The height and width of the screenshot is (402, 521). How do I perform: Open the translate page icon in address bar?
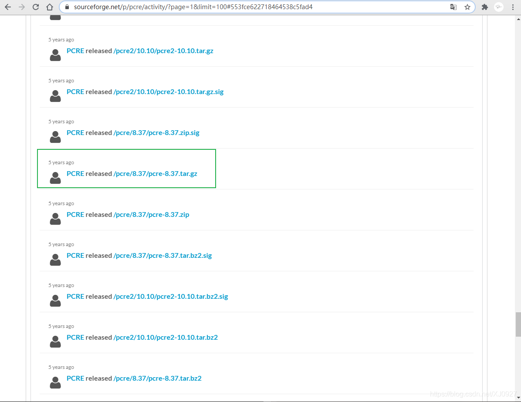coord(453,7)
